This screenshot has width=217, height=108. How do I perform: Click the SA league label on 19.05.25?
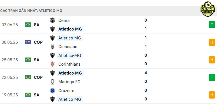[37, 95]
